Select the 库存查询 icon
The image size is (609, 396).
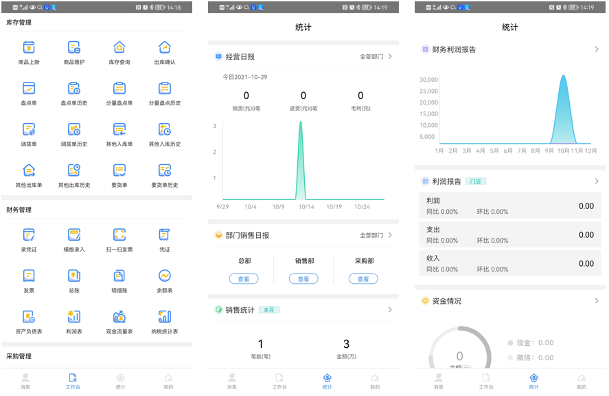(119, 48)
